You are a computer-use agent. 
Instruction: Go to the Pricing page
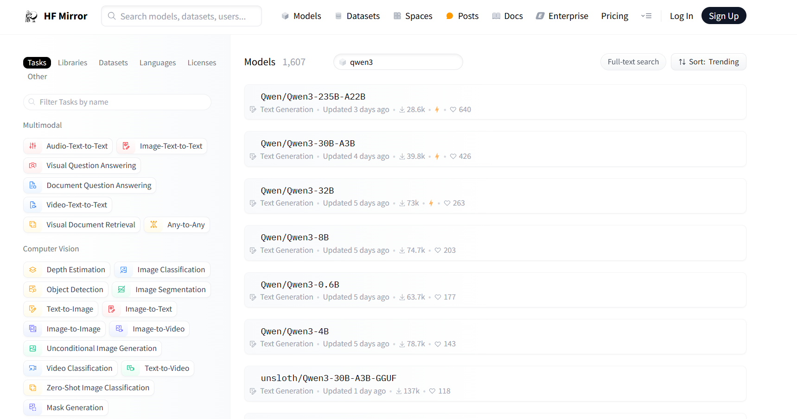click(615, 16)
